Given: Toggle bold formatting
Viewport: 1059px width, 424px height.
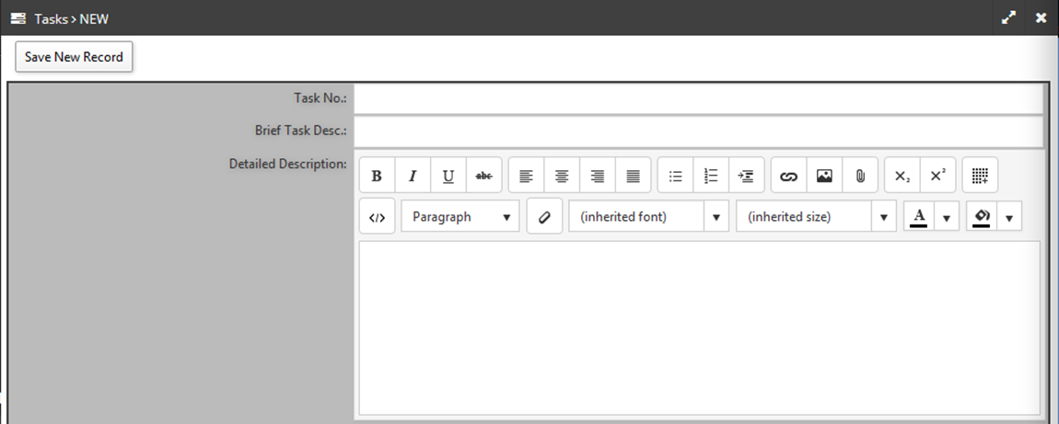Looking at the screenshot, I should click(x=377, y=176).
